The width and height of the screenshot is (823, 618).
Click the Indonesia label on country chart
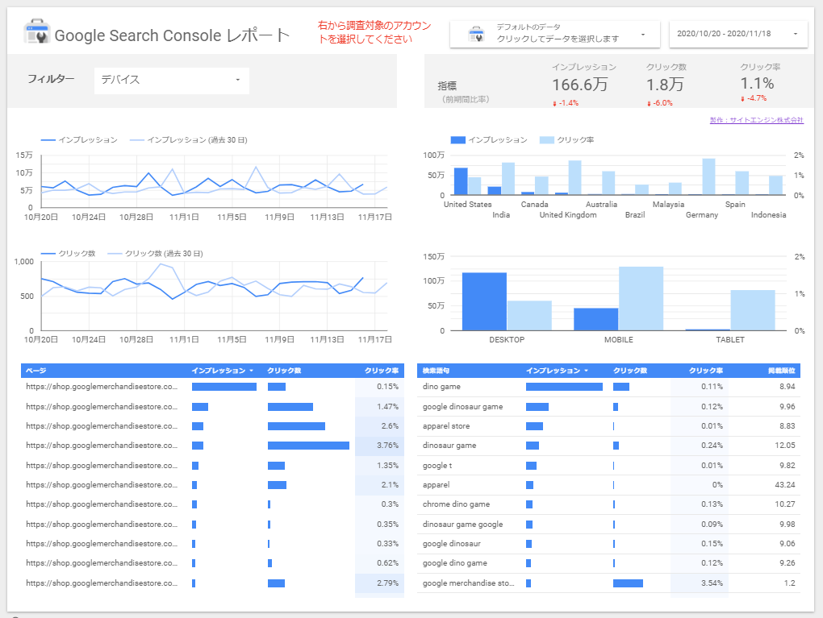(768, 215)
